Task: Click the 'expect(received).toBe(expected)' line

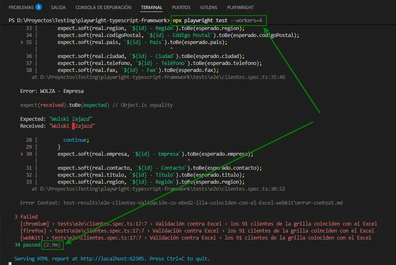Action: click(x=65, y=105)
